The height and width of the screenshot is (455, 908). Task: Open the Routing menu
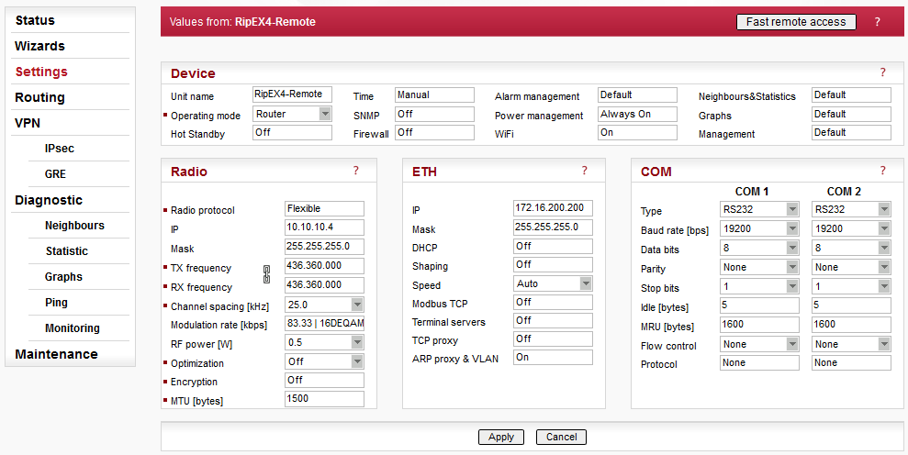tap(39, 97)
